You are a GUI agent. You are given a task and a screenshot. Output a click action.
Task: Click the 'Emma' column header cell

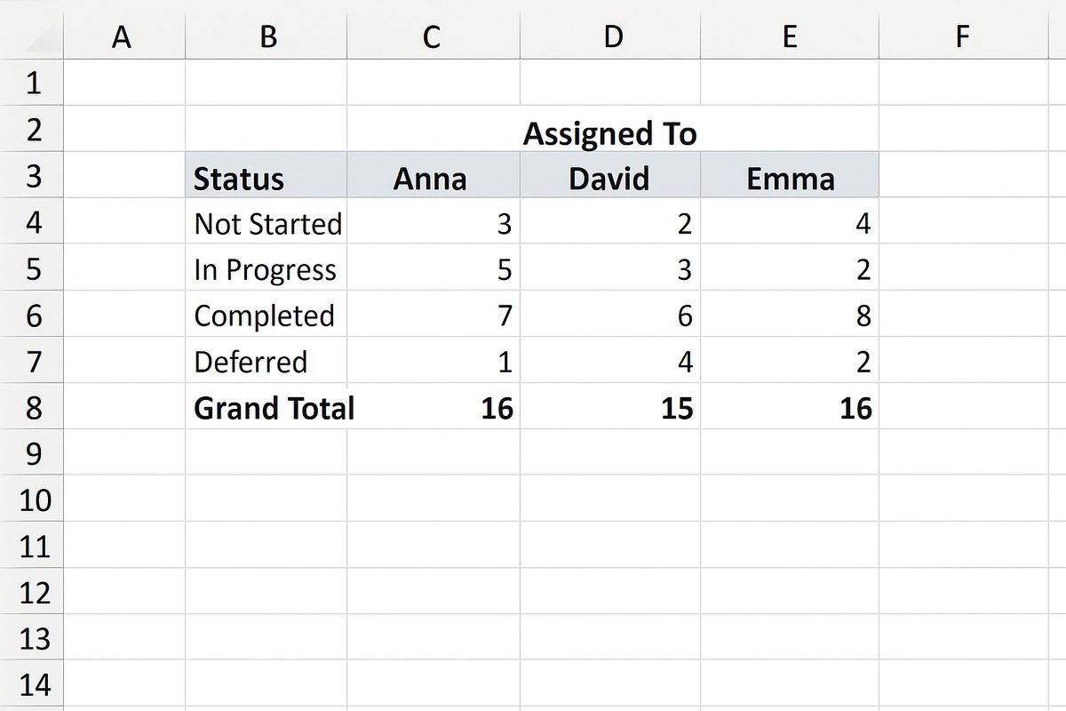tap(789, 175)
